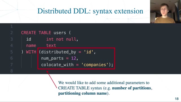The height and width of the screenshot is (102, 181).
Task: Click the "name" column on line 4
Action: pos(31,46)
